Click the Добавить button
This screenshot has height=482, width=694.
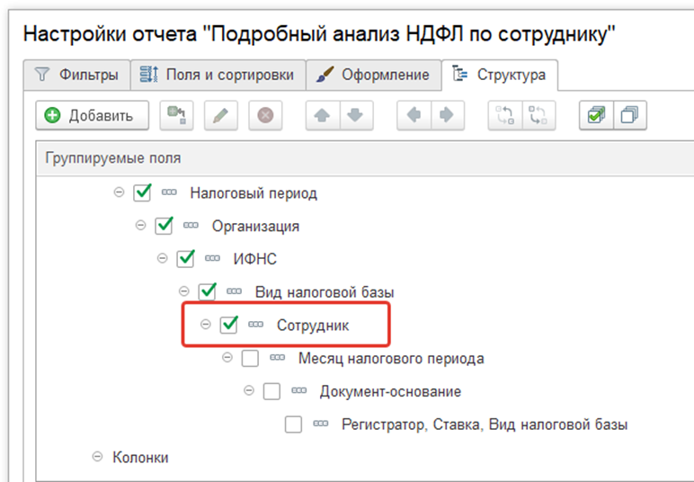pos(92,115)
